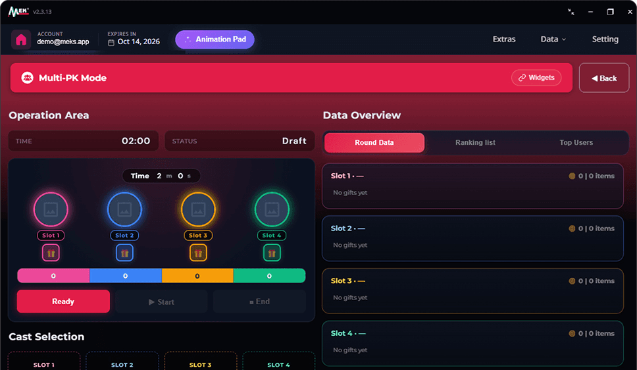
Task: Select Slot 1 pink avatar circle
Action: (x=51, y=209)
